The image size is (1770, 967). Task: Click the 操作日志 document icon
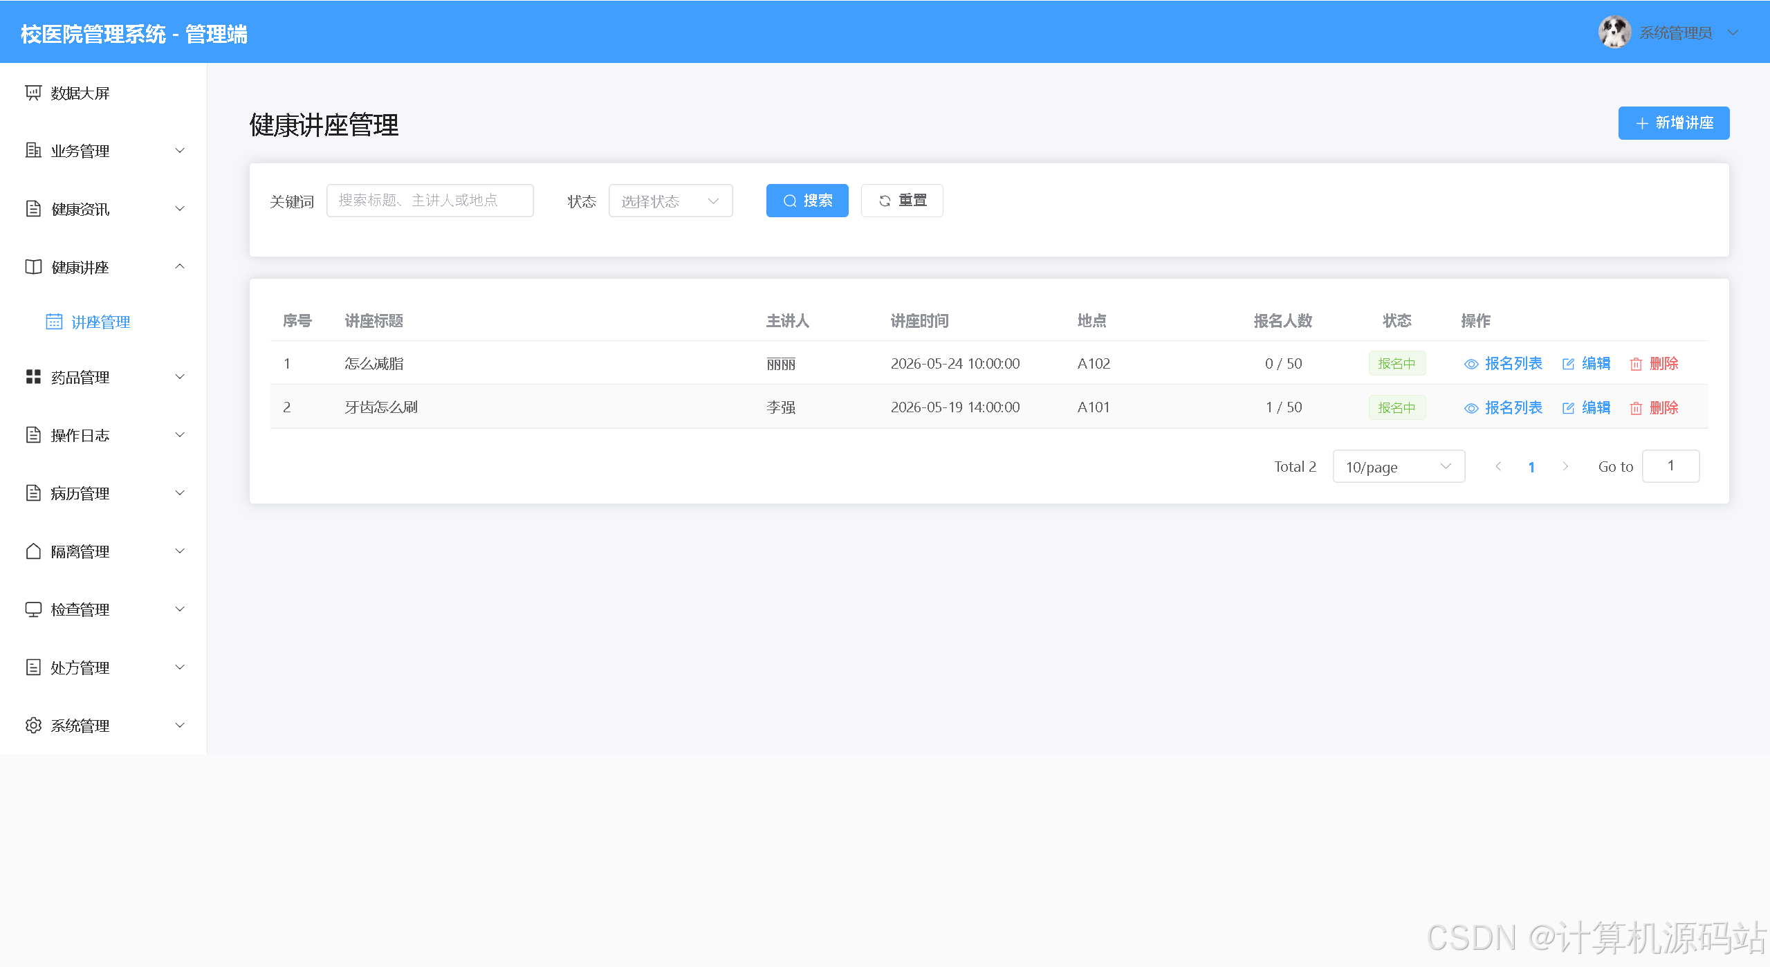pos(33,435)
